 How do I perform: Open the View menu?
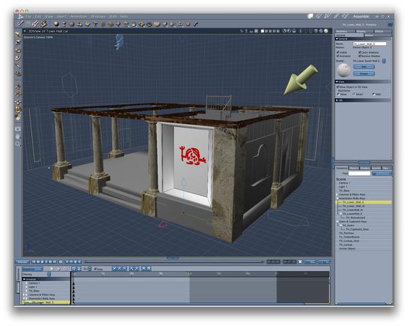tap(49, 16)
